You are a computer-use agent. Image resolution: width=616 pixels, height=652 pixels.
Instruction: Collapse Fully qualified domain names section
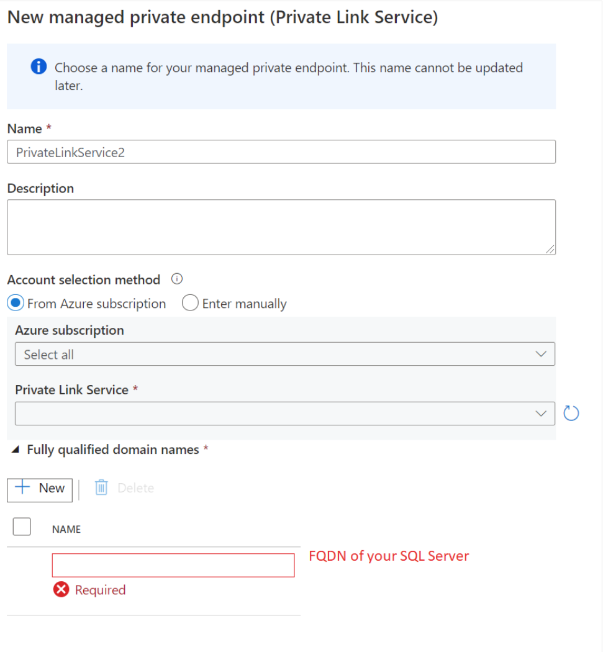coord(16,450)
